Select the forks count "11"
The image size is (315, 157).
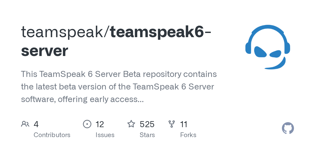(184, 124)
